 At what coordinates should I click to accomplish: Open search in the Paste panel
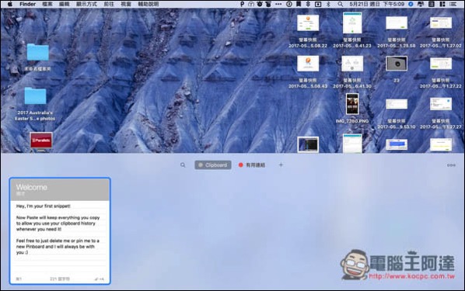pos(183,165)
